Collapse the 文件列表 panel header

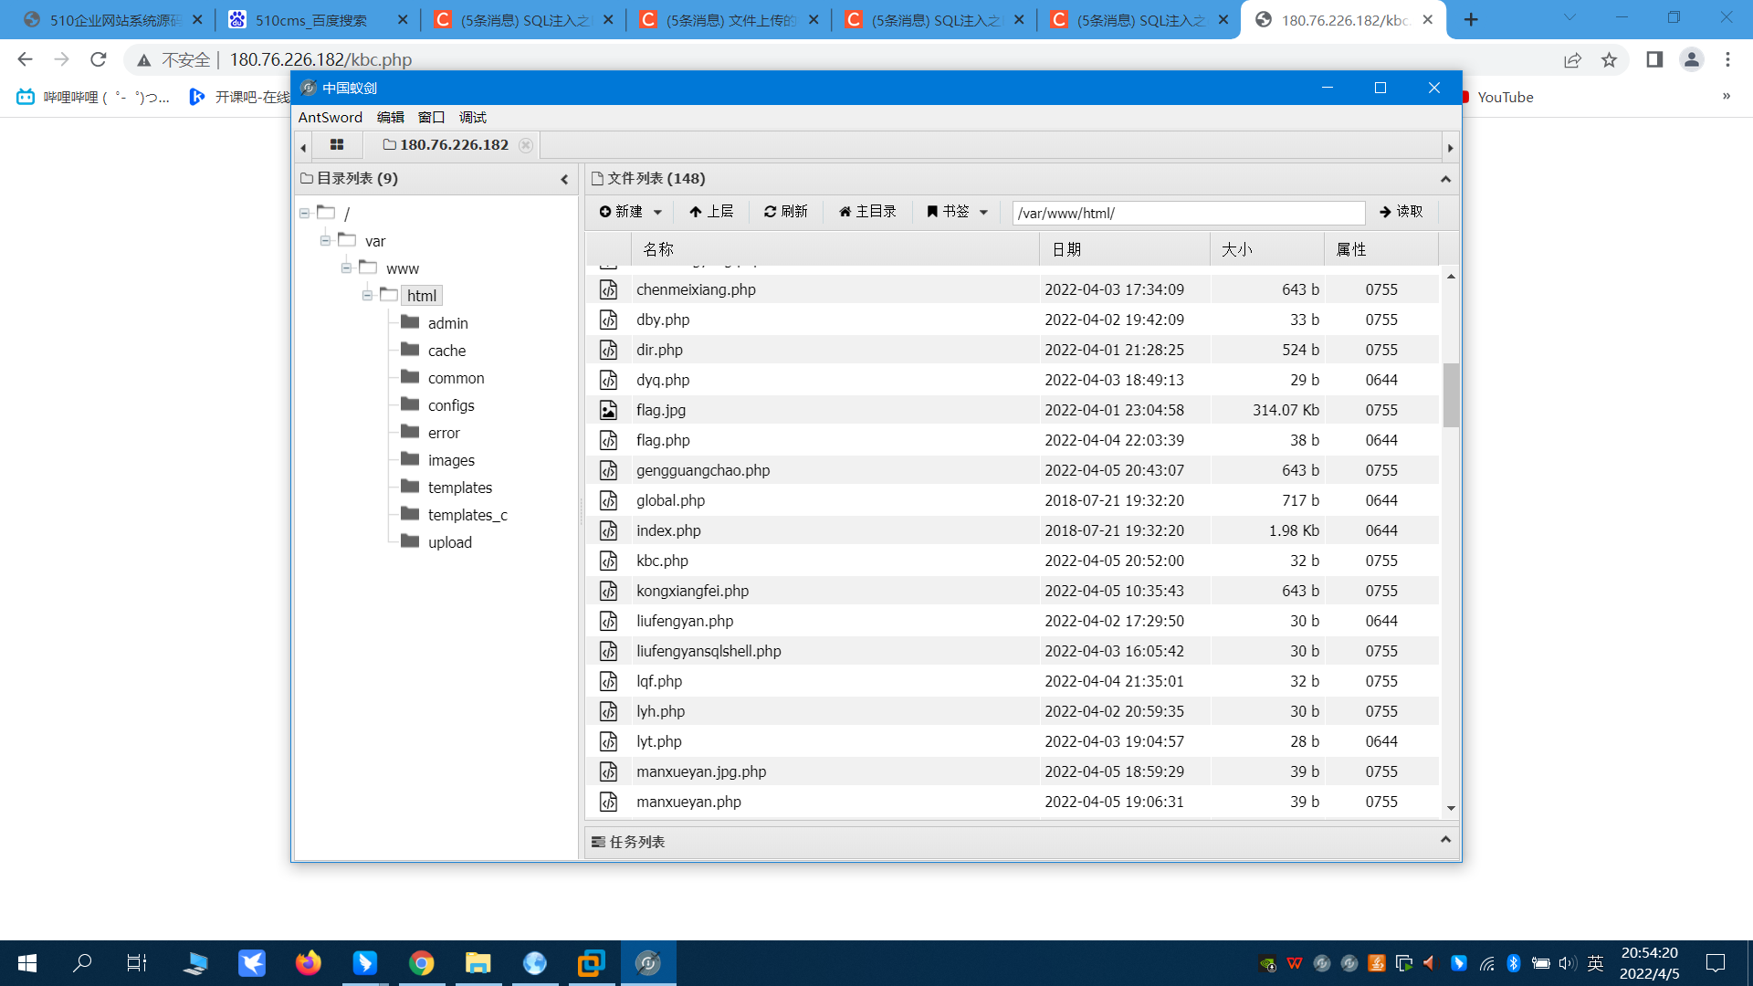click(x=1445, y=179)
